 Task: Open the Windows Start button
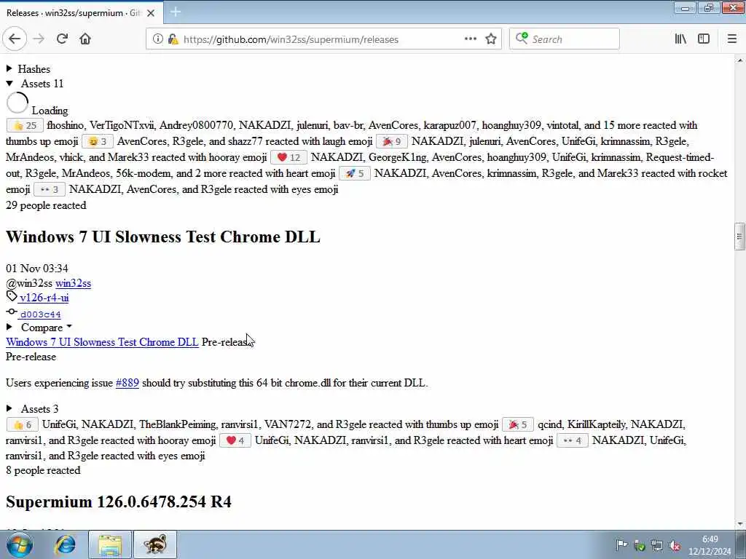pyautogui.click(x=19, y=544)
